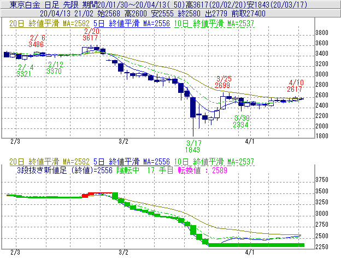Click the 2/3 date on upper chart axis

pos(15,142)
